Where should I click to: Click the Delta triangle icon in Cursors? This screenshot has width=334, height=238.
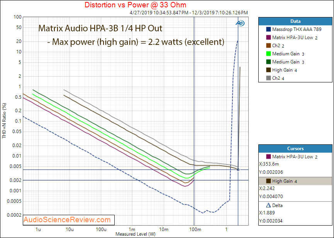pyautogui.click(x=268, y=205)
